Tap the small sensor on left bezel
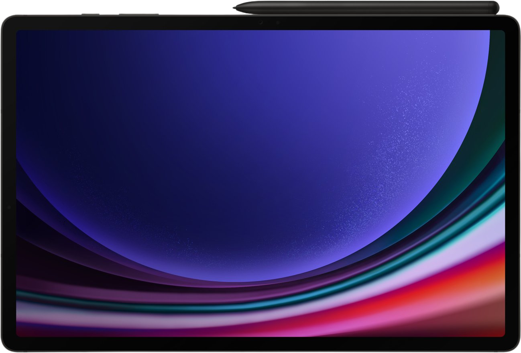 [8, 208]
